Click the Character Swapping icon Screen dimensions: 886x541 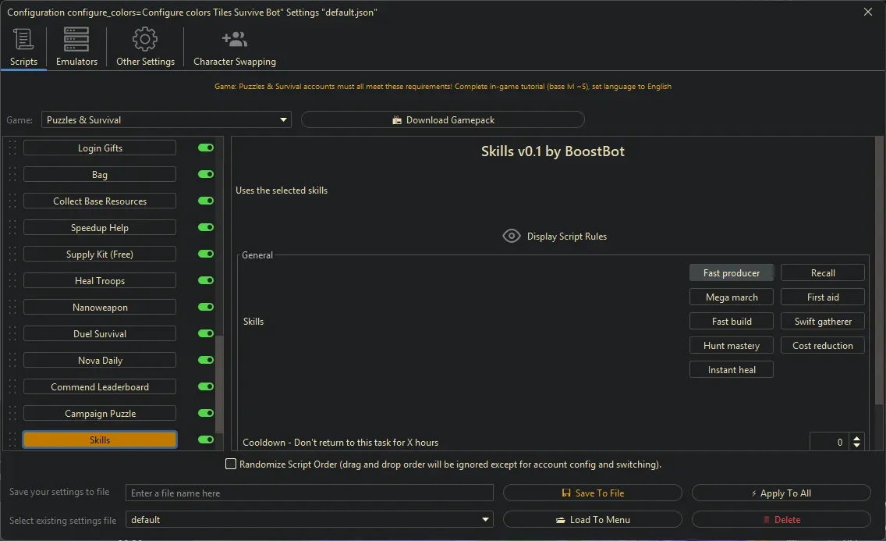tap(233, 37)
